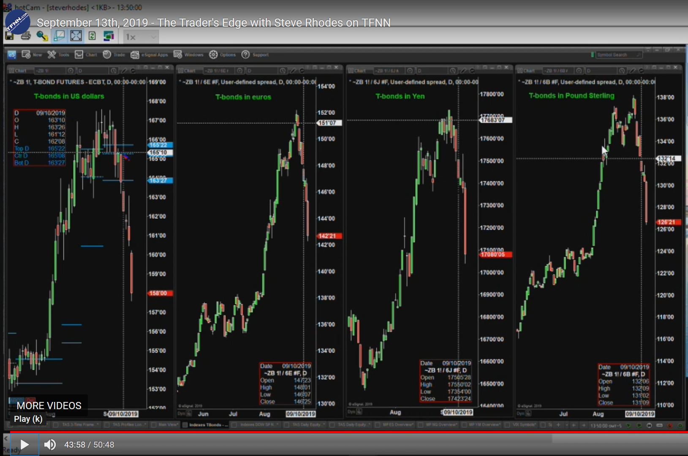
Task: Click the 142'21 red price label on euros chart
Action: click(329, 236)
